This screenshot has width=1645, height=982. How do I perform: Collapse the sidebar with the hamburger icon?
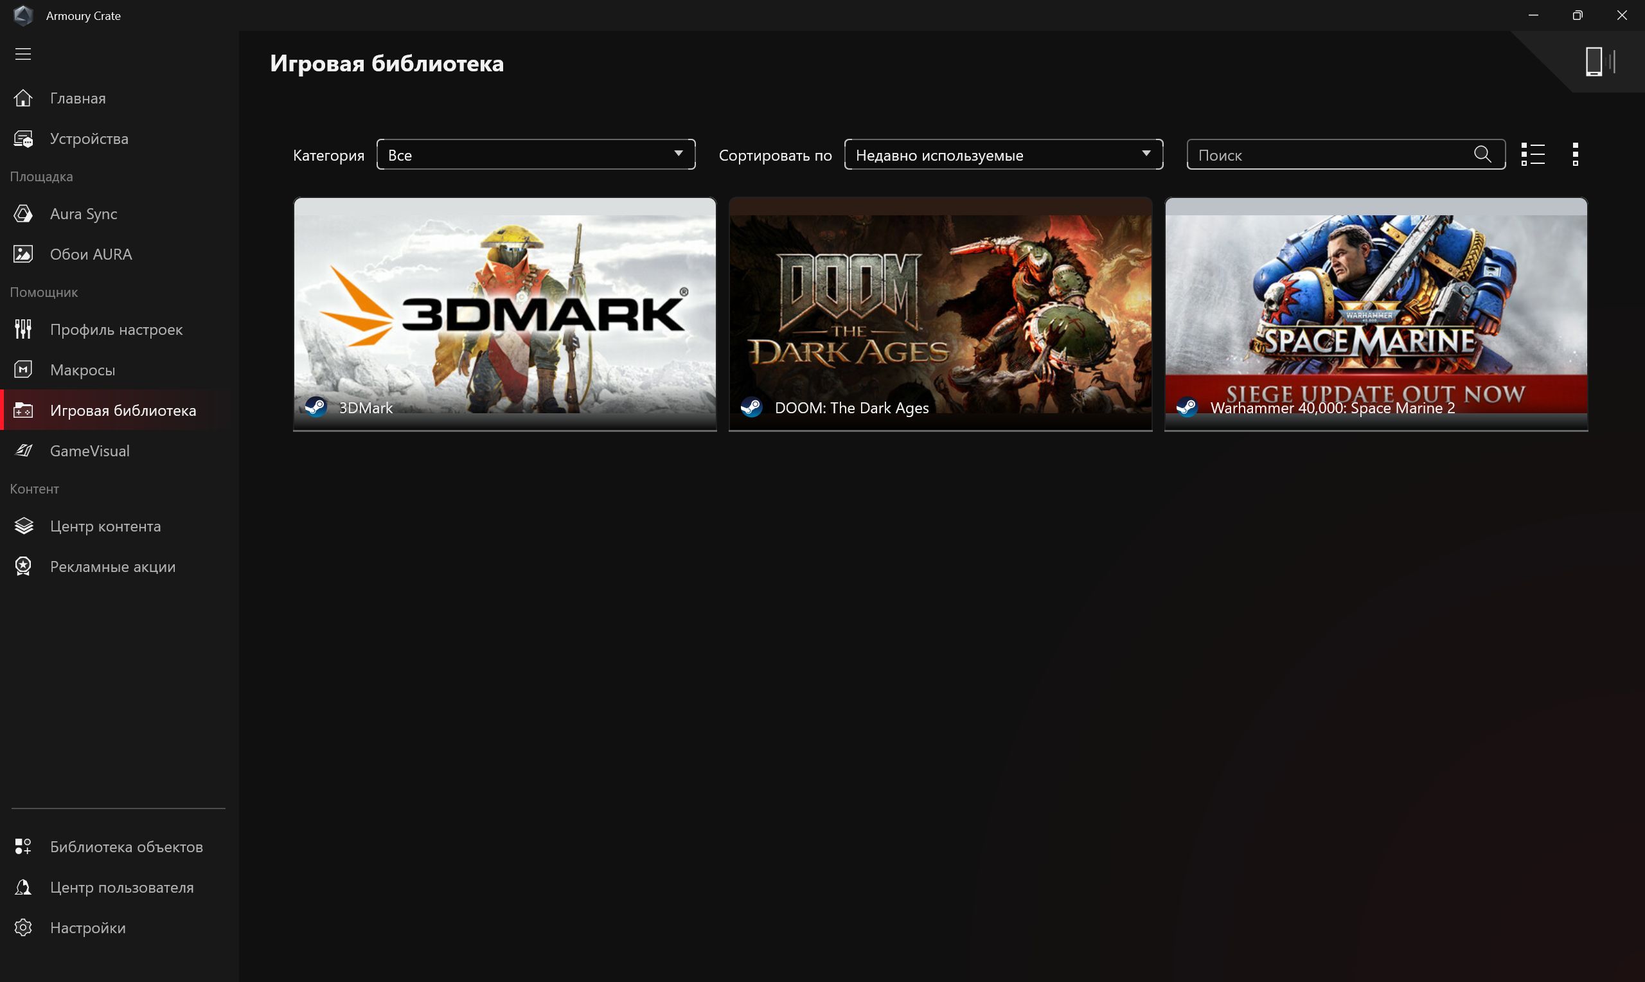[x=23, y=54]
